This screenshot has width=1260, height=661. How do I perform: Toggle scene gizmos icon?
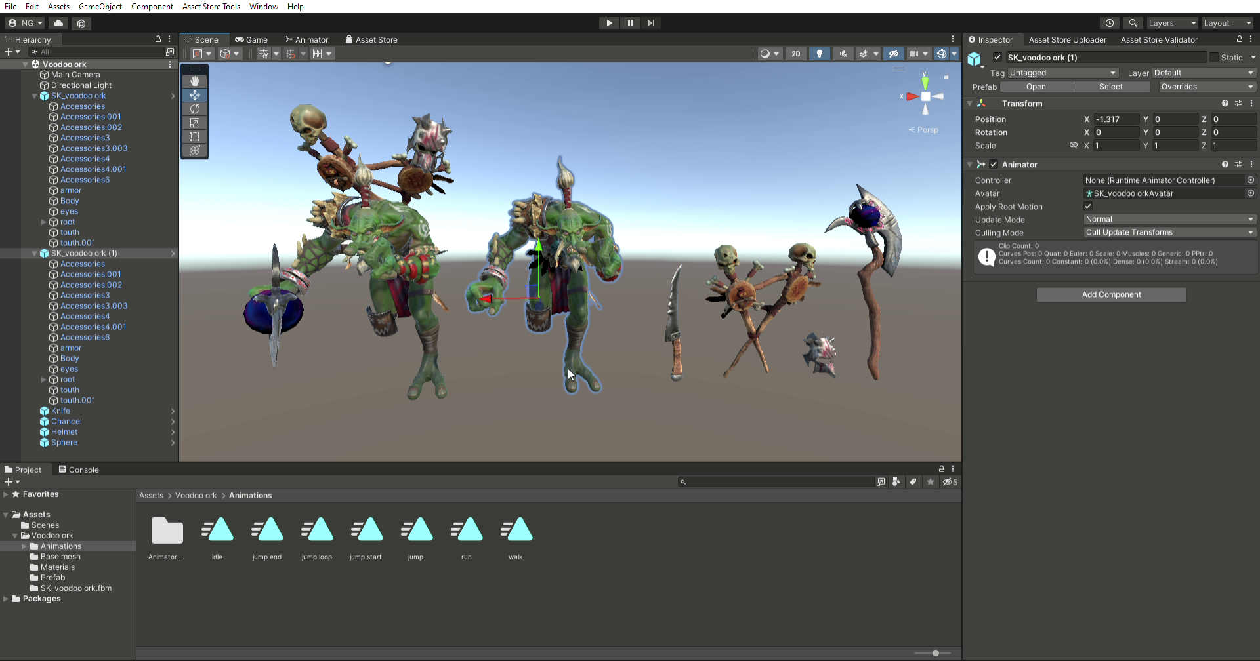point(942,54)
